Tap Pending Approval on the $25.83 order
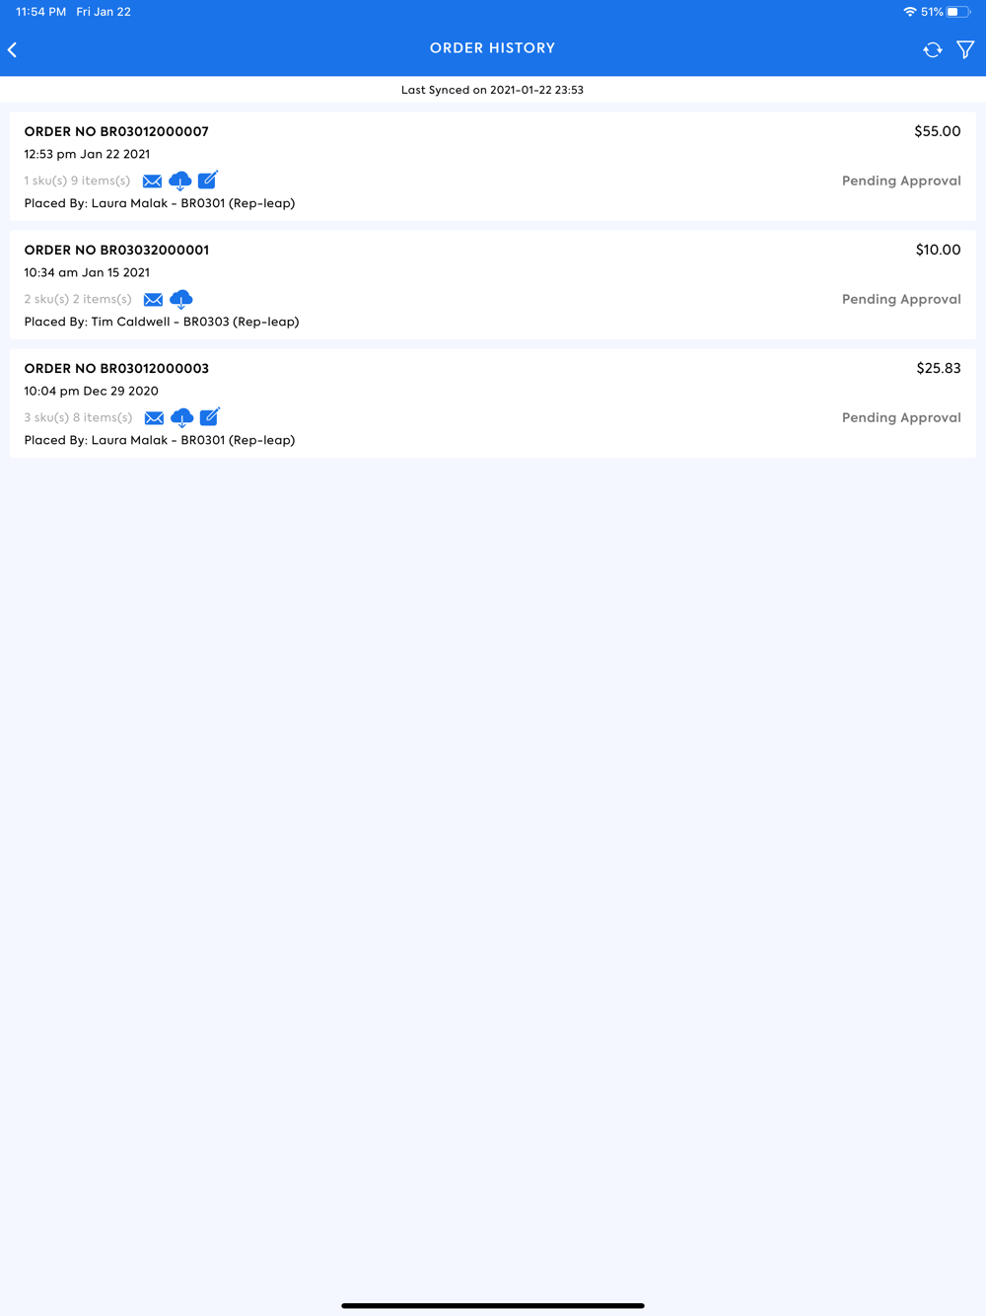Viewport: 986px width, 1316px height. tap(901, 418)
